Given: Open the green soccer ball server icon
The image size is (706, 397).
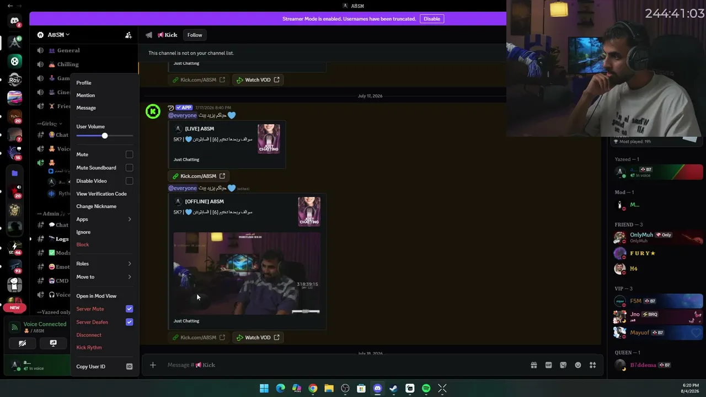Looking at the screenshot, I should (x=15, y=61).
